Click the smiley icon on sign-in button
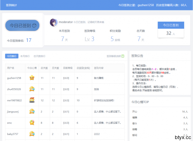Screen dimensions: 193x141 click(34, 26)
